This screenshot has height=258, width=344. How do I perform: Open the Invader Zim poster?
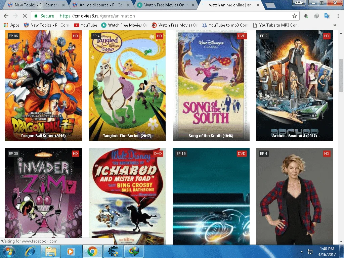(x=43, y=196)
